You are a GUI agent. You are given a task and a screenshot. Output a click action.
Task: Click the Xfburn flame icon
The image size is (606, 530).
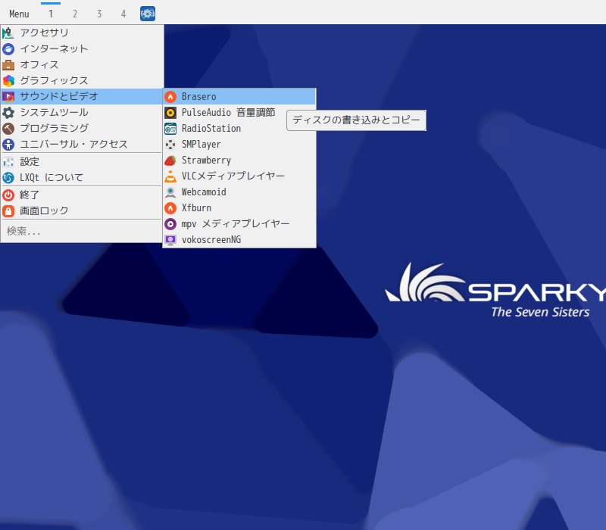pos(170,207)
